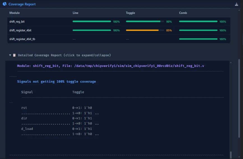Collapse the Detailed Coverage Report section
Image resolution: width=243 pixels, height=159 pixels.
(x=10, y=55)
